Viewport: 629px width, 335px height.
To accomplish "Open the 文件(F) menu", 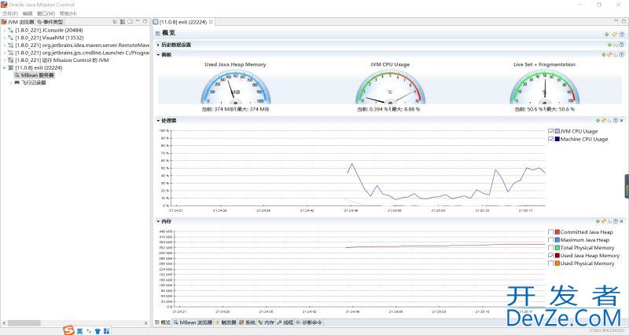I will 10,13.
